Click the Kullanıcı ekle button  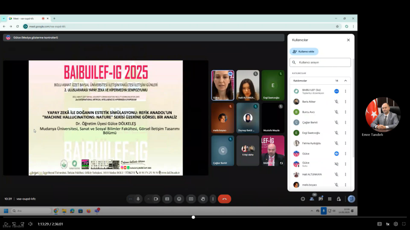(x=304, y=52)
